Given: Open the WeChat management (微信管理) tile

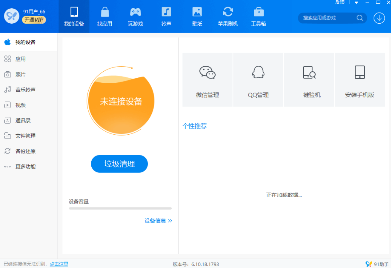Looking at the screenshot, I should tap(207, 80).
